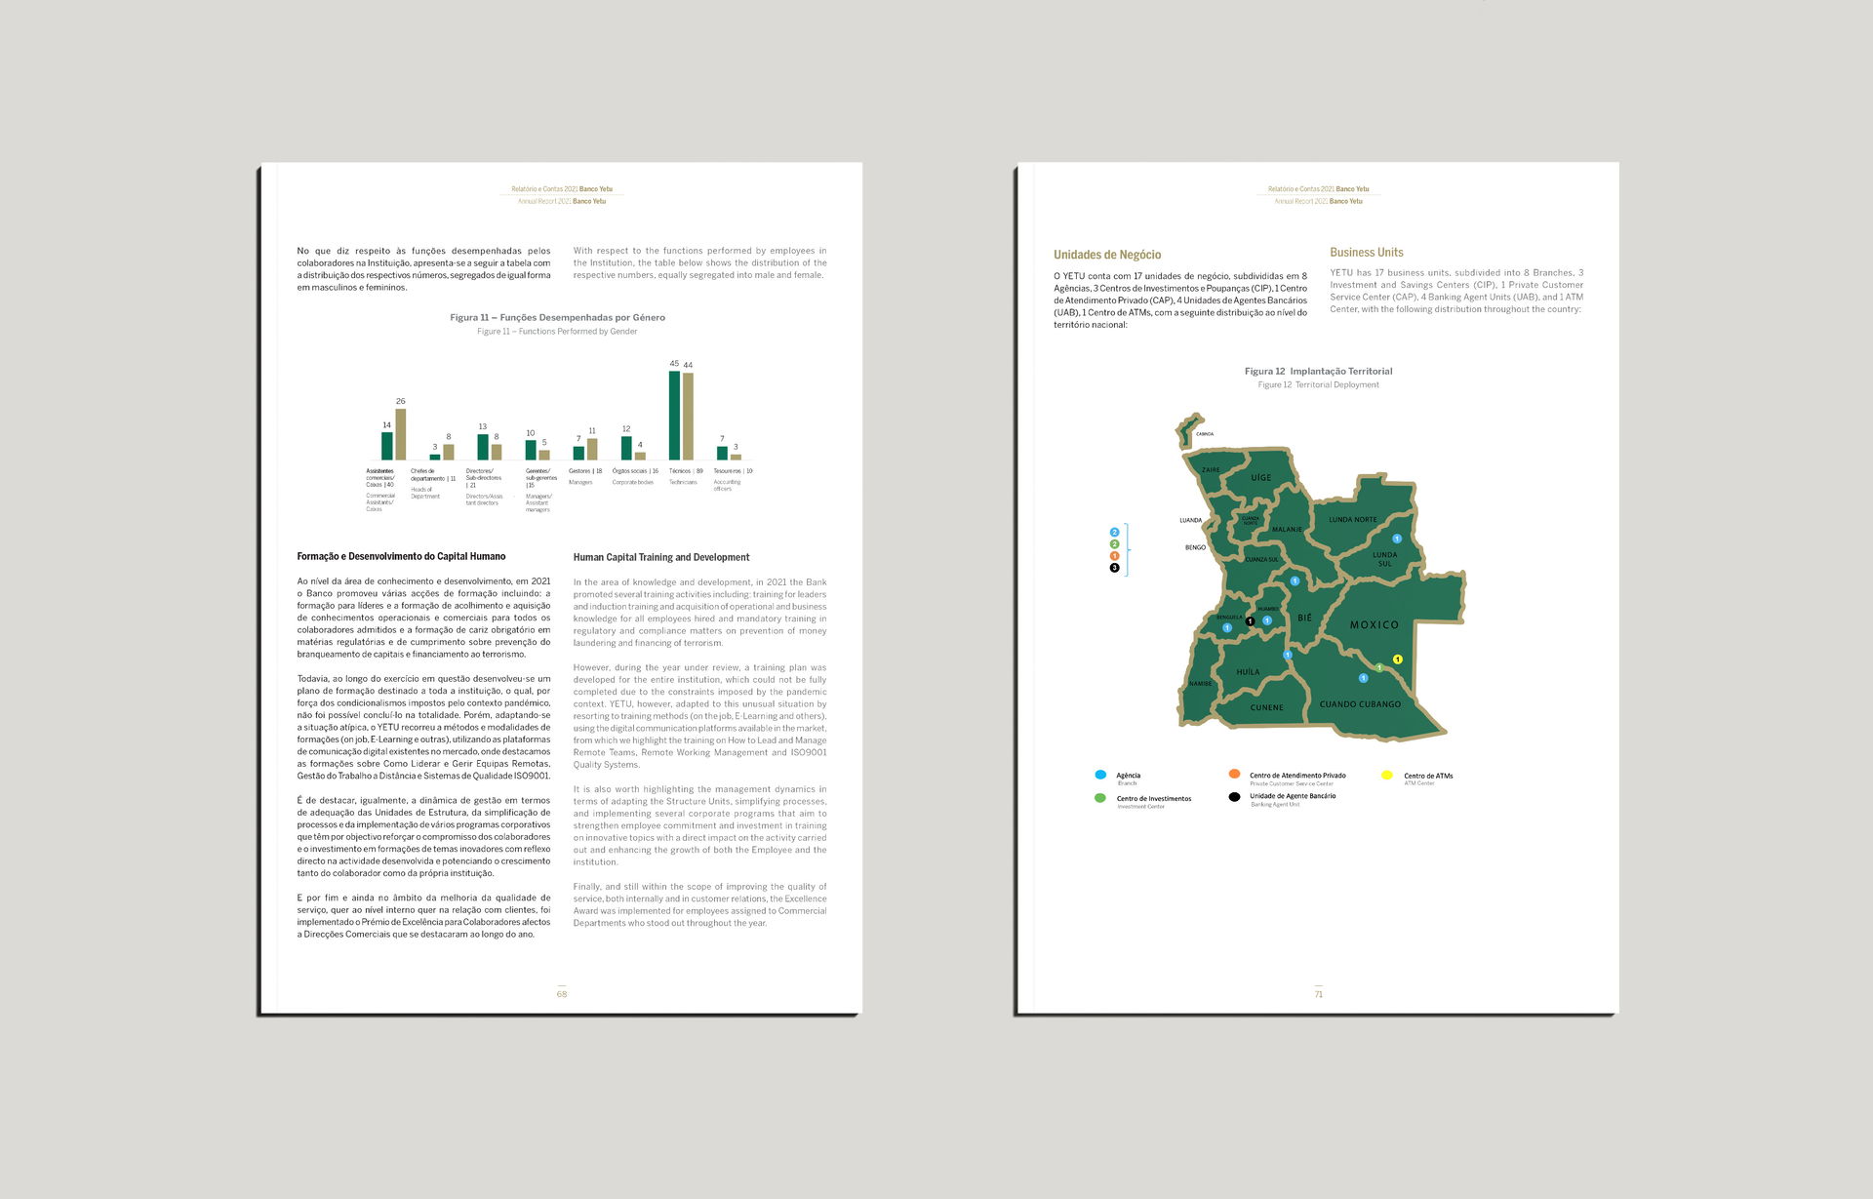This screenshot has height=1199, width=1873.
Task: Click the 'Centro de Investimentos' legend label
Action: coord(1154,799)
